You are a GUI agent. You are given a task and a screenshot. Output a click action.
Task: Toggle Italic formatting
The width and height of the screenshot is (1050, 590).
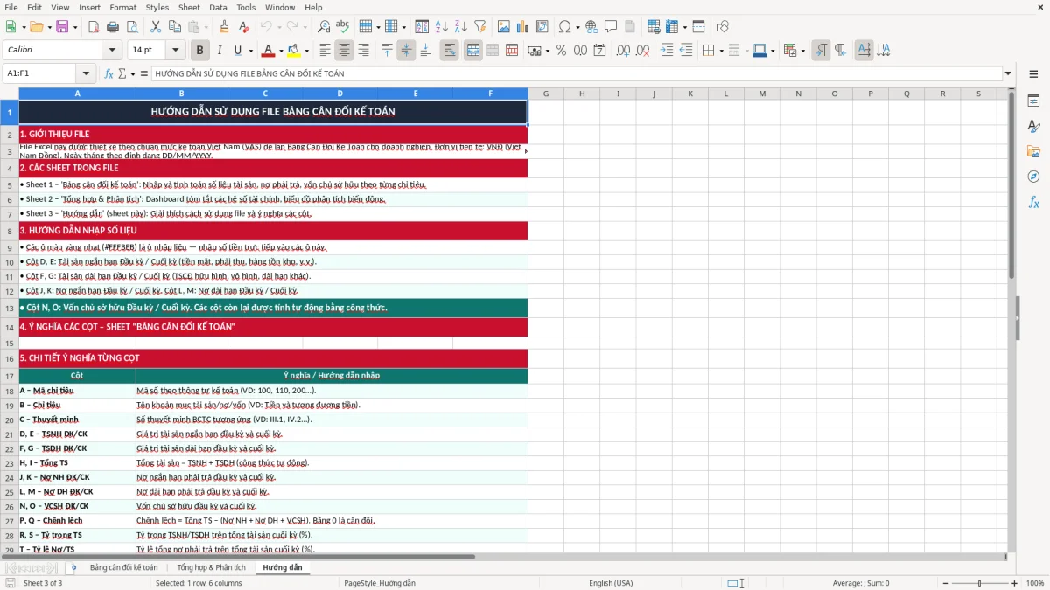pyautogui.click(x=220, y=51)
